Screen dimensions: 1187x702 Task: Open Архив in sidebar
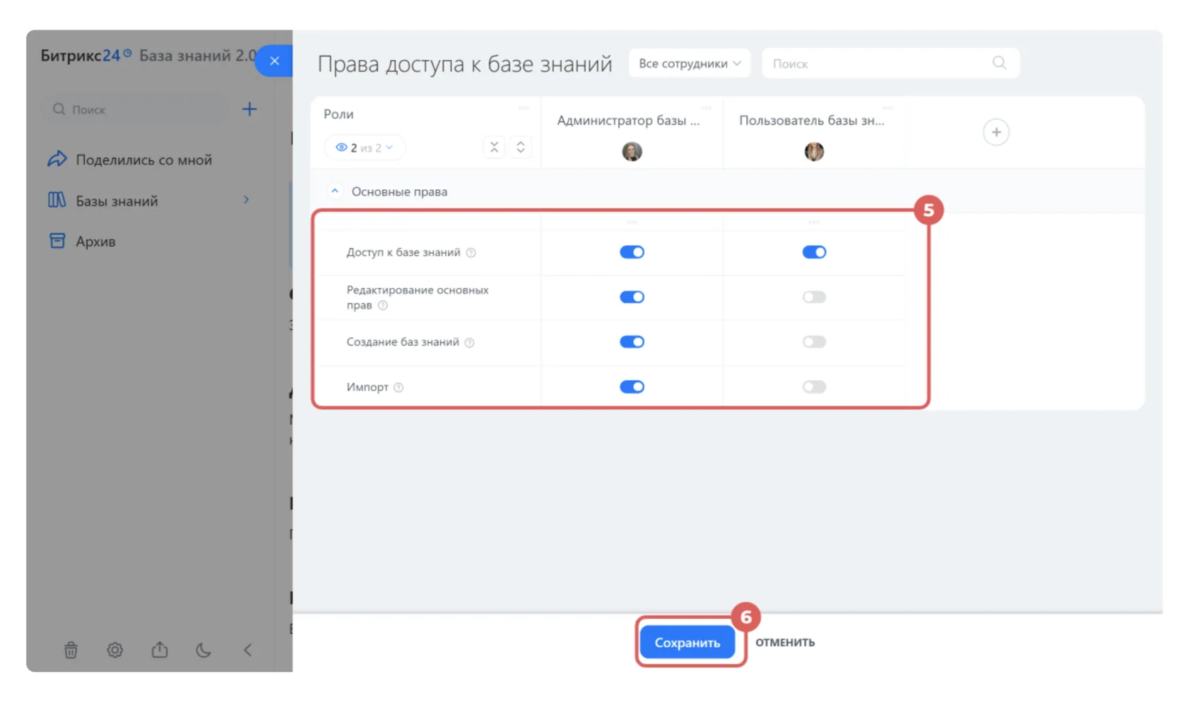82,242
